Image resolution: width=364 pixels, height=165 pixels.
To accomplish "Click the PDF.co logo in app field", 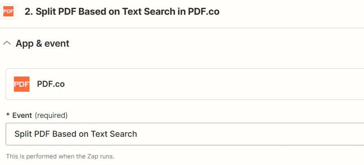I will [21, 84].
